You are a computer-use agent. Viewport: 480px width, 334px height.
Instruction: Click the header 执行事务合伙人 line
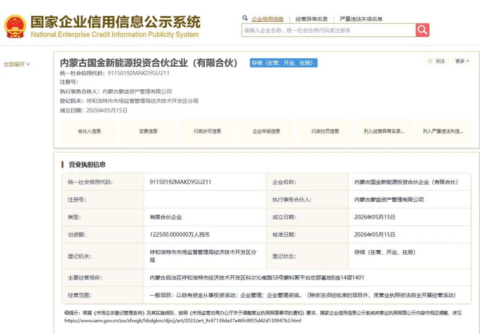point(116,91)
